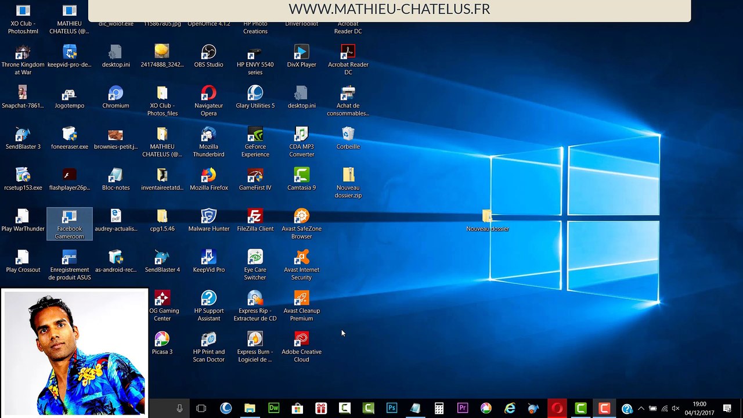Open audrey-actualis PDF file
743x418 pixels.
(116, 221)
